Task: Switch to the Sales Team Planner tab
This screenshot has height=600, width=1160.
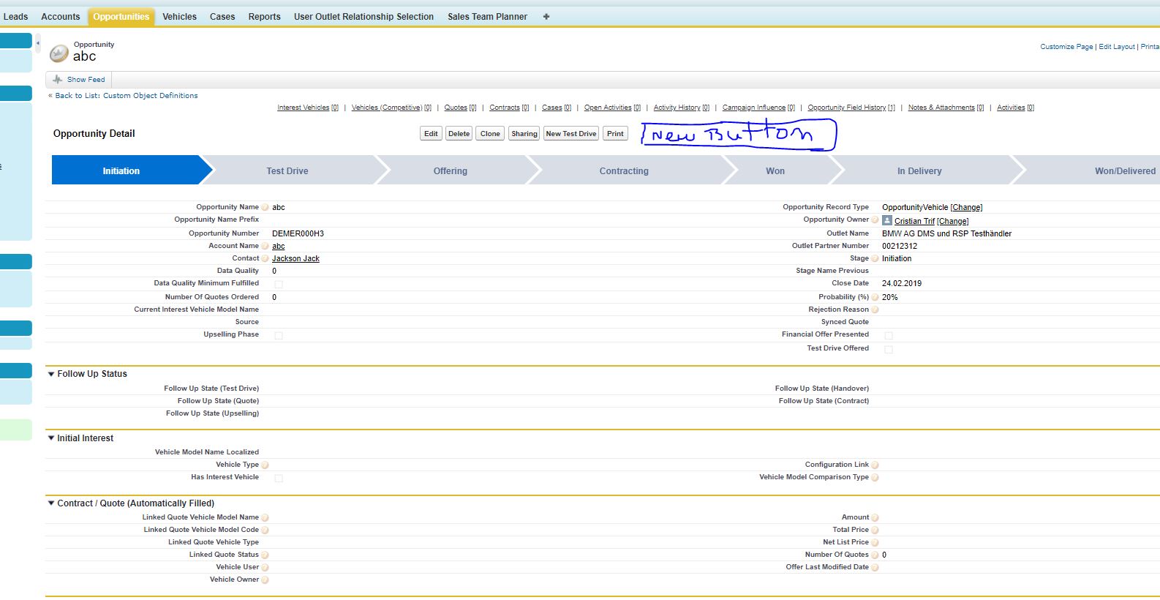Action: (x=487, y=17)
